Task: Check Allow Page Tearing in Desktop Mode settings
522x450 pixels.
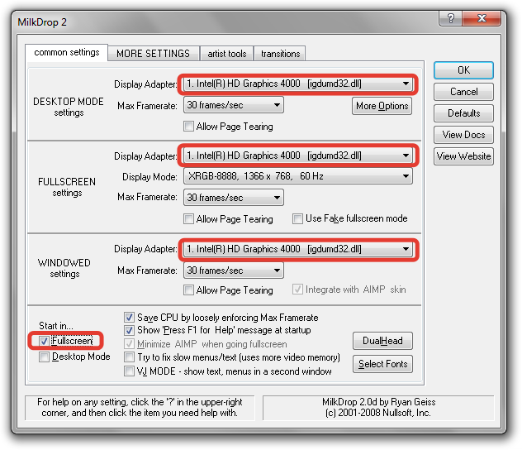Action: click(x=189, y=127)
